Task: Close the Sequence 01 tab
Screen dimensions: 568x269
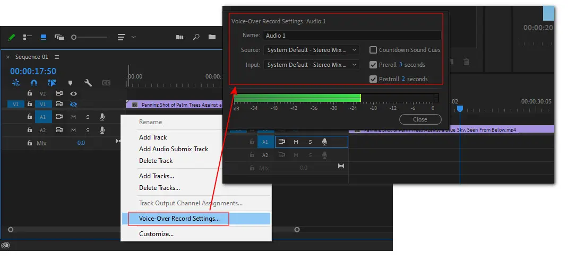Action: click(7, 57)
